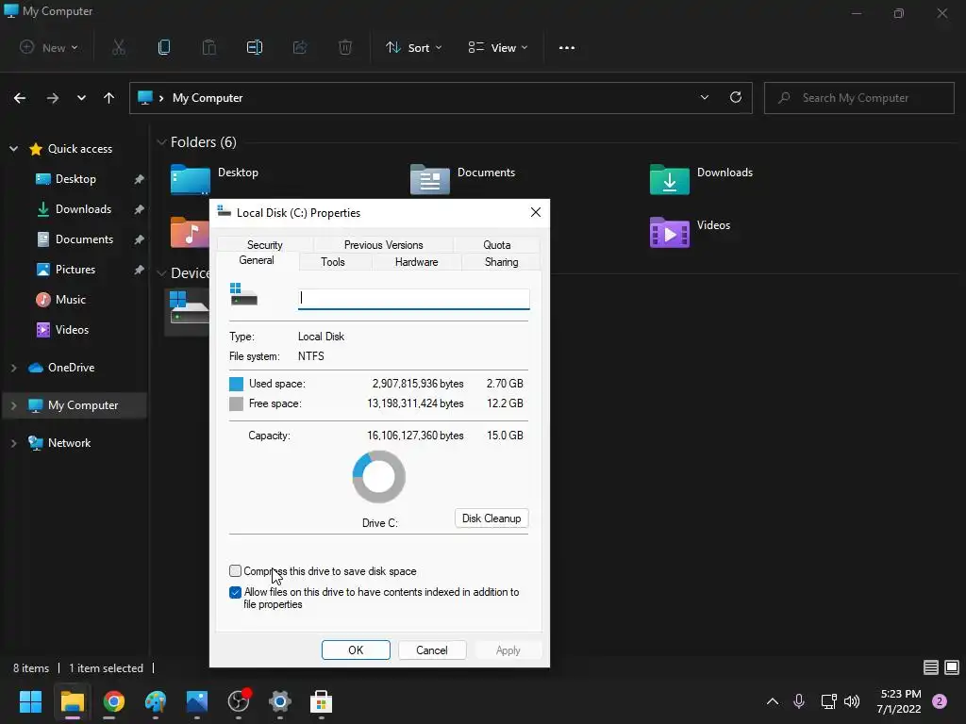966x724 pixels.
Task: Click the Share icon in toolbar
Action: click(x=300, y=47)
